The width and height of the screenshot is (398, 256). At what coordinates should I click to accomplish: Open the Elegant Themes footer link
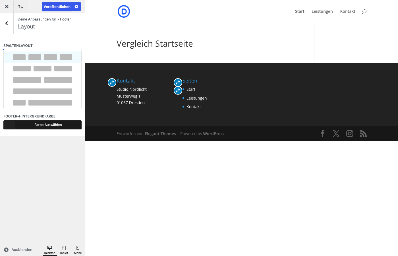pyautogui.click(x=160, y=134)
